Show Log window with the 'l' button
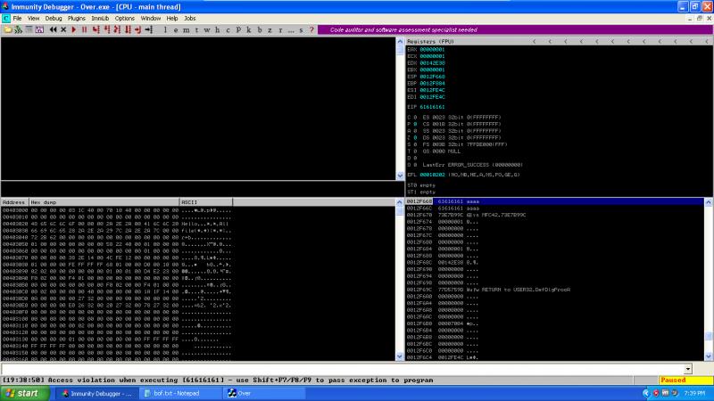 [x=165, y=30]
